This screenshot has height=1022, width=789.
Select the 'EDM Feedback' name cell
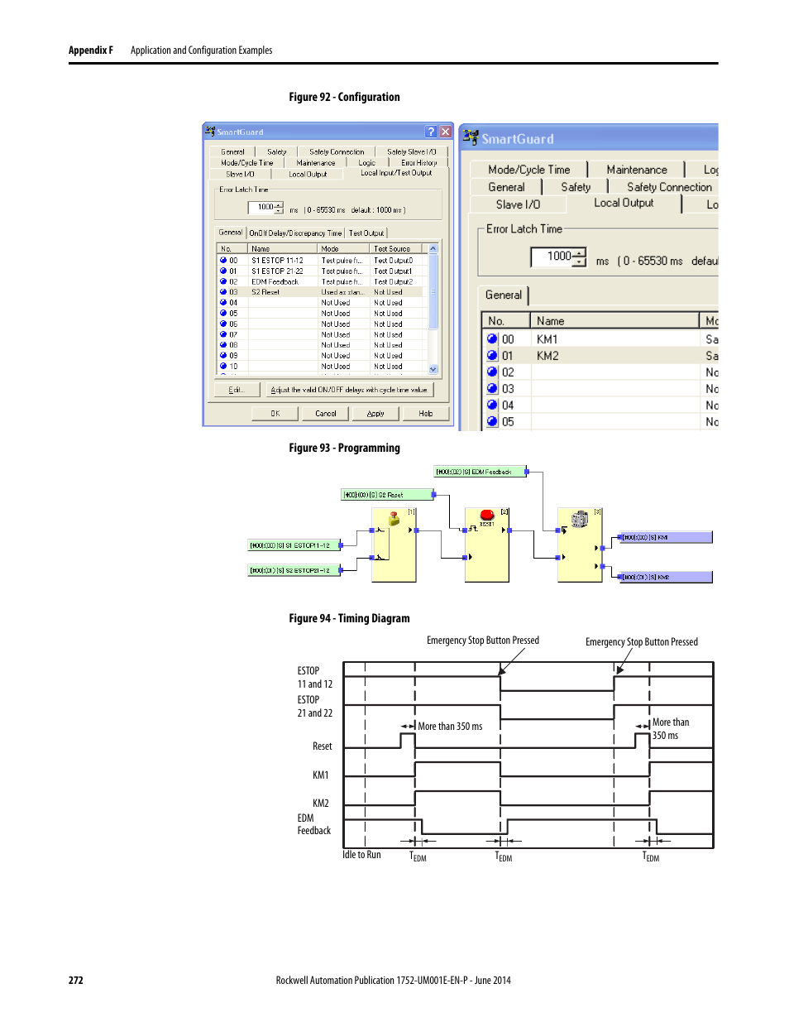(x=283, y=281)
